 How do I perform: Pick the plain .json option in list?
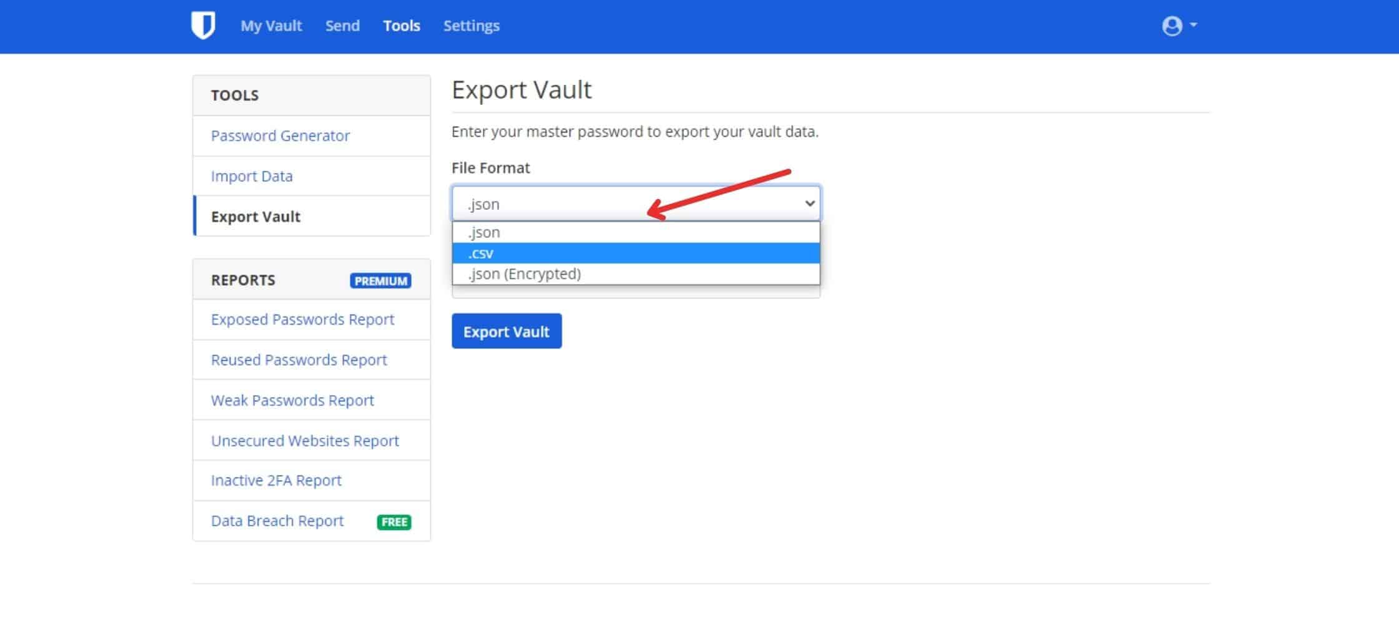pos(635,232)
